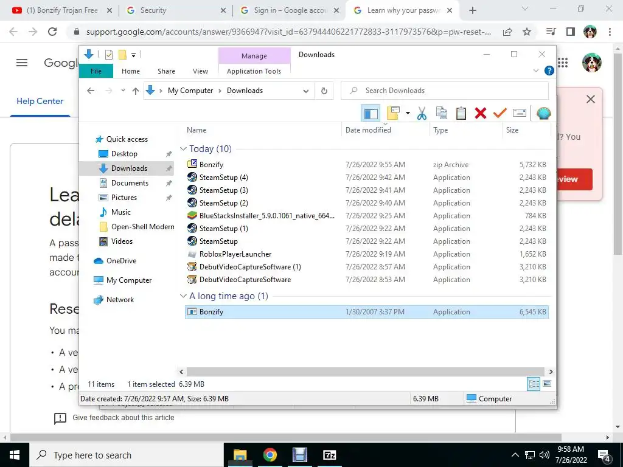Viewport: 623px width, 467px height.
Task: Go up one folder level arrow
Action: (136, 91)
